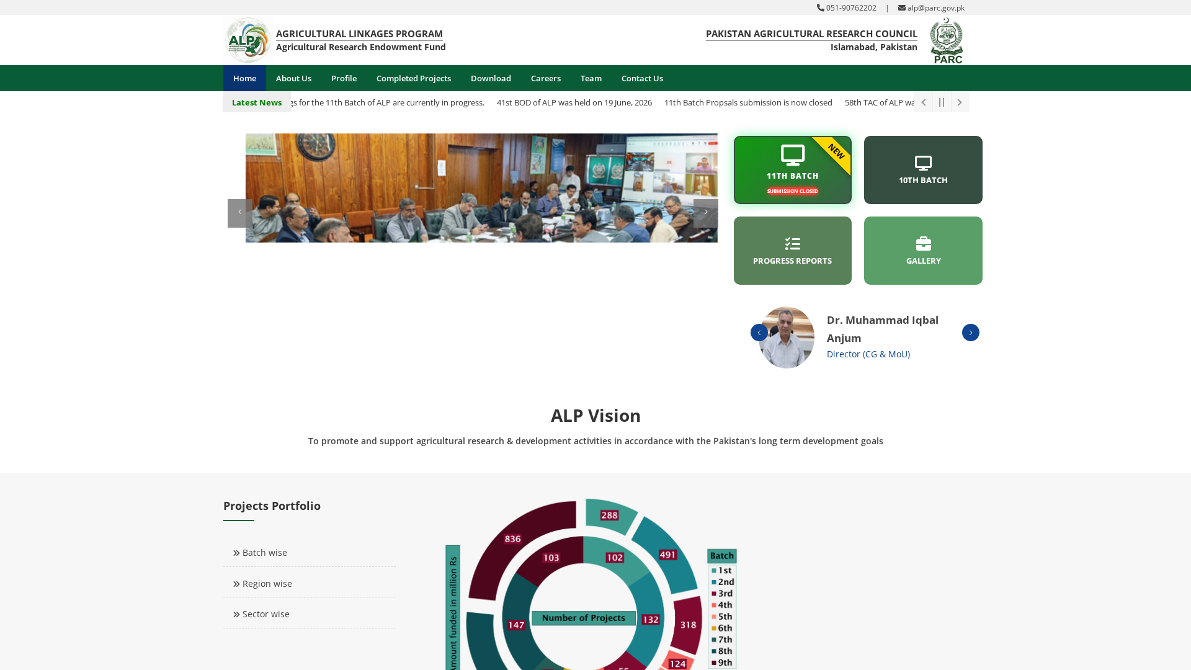1191x670 pixels.
Task: Click the 4th batch legend entry
Action: (x=723, y=605)
